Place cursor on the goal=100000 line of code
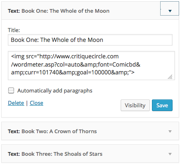This screenshot has width=182, height=164. 73,72
